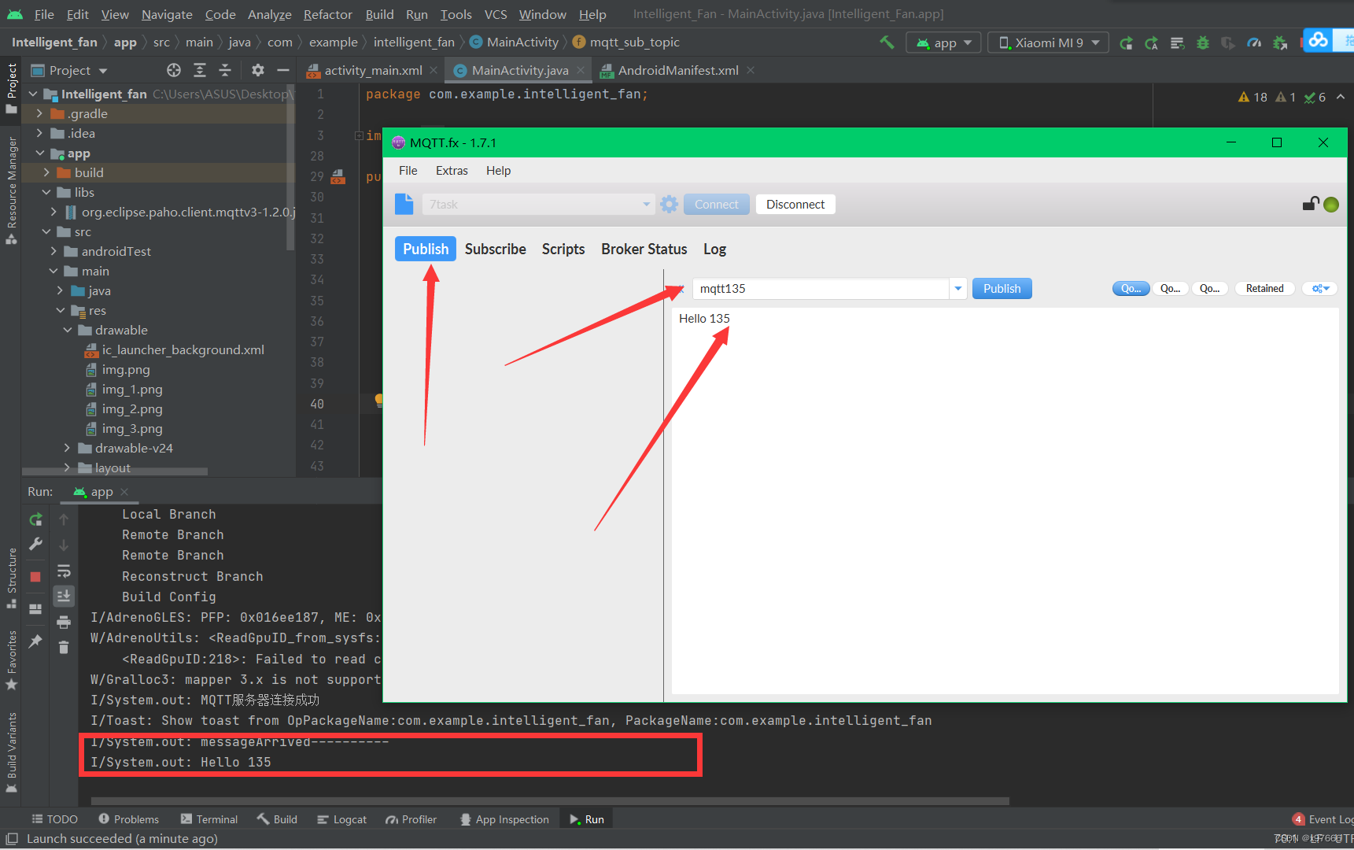Open Project panel settings gear
1354x850 pixels.
click(257, 70)
